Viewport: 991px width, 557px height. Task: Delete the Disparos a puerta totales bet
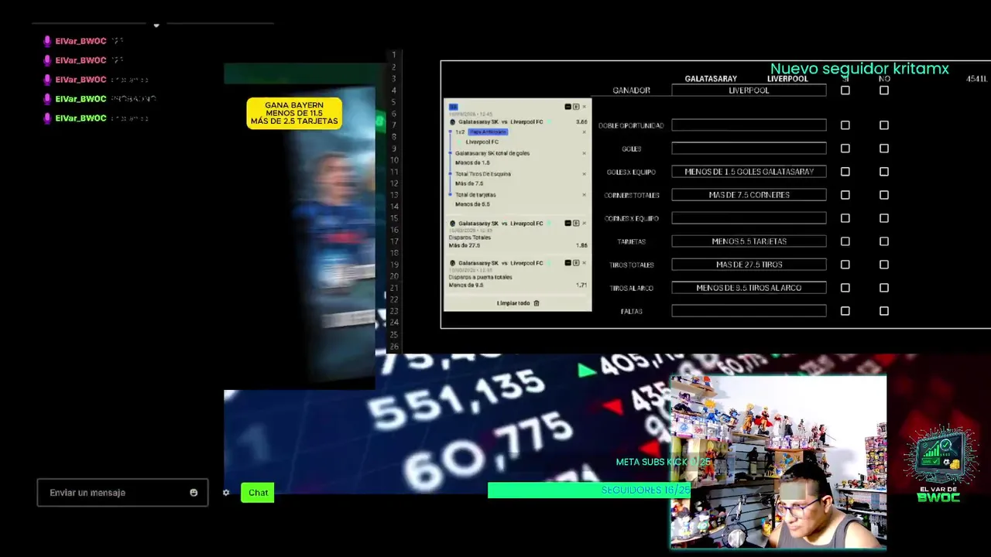pos(584,262)
